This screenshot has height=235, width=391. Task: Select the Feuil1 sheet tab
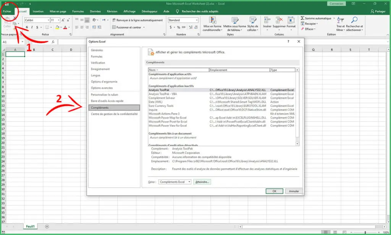(x=30, y=227)
